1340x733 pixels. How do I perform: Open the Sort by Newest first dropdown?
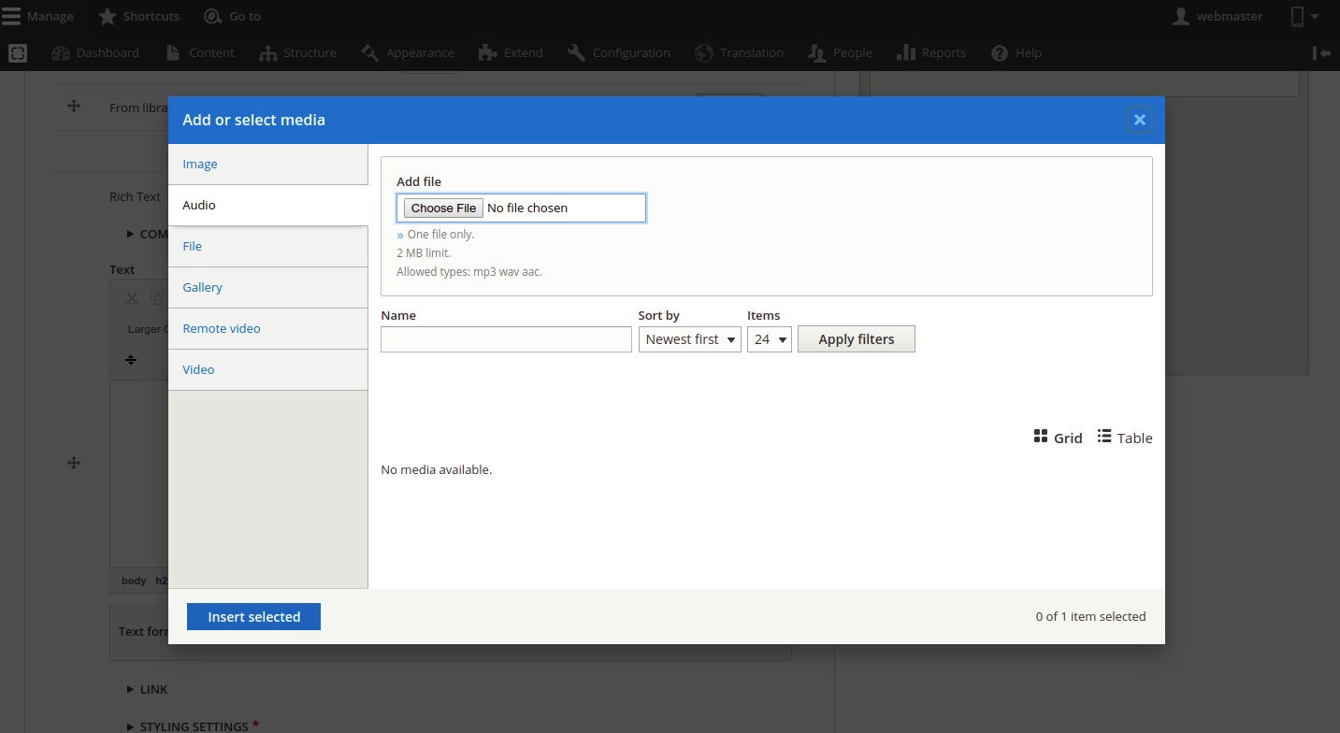coord(690,339)
